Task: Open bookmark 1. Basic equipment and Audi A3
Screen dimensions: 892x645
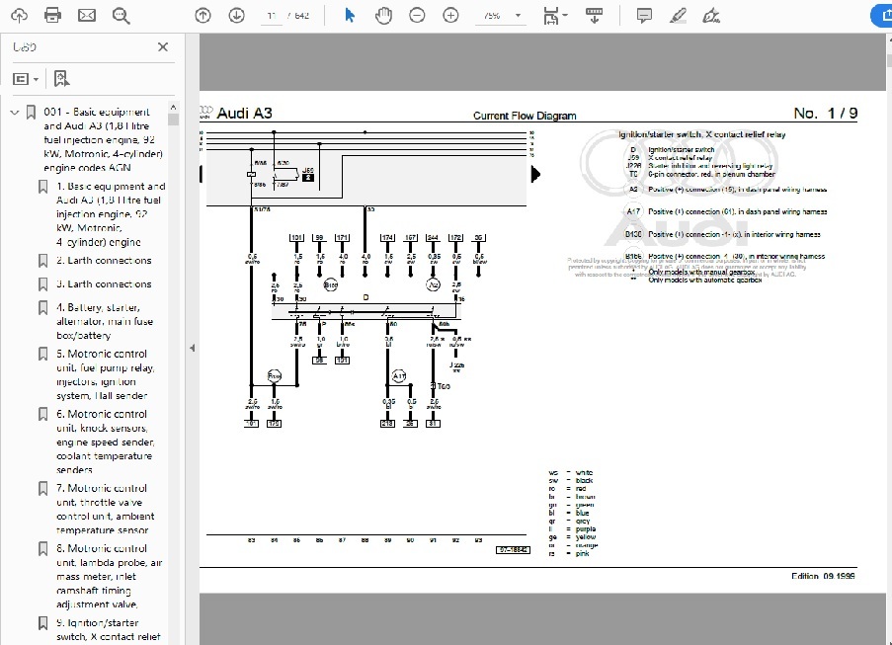Action: coord(111,214)
